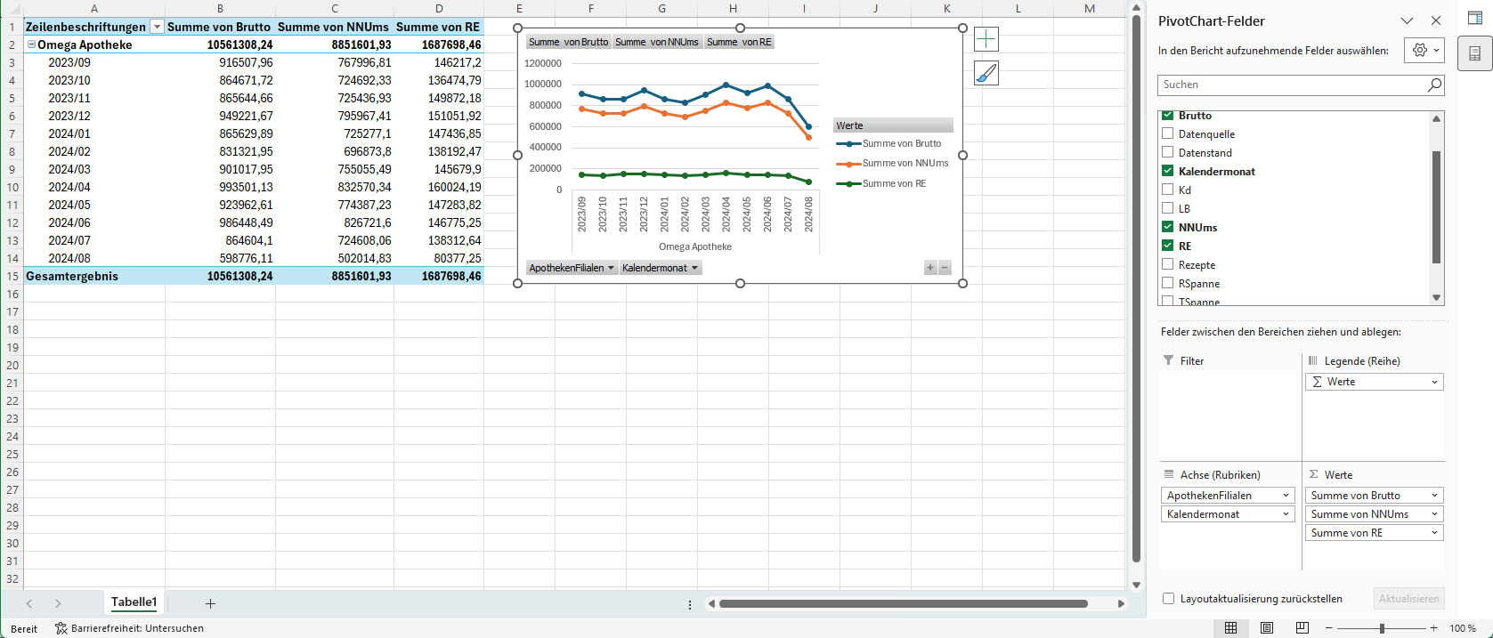Close the PivotChart-Felder pane
The image size is (1493, 638).
pos(1436,20)
